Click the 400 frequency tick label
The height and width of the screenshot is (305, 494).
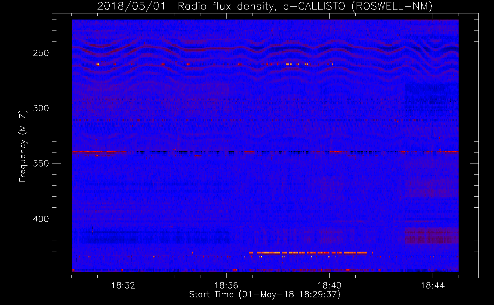[x=41, y=219]
